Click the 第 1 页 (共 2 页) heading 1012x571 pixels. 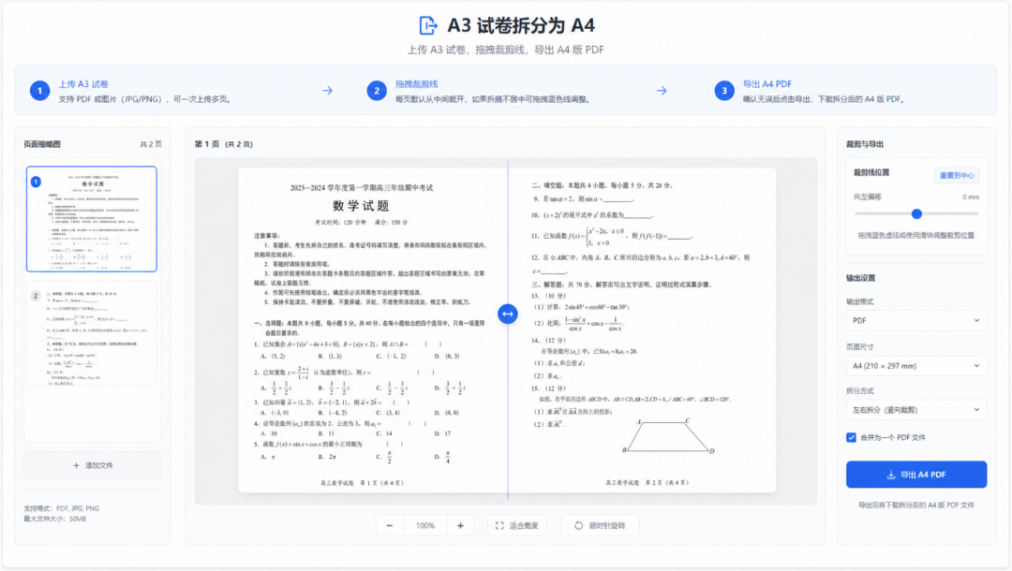click(224, 144)
